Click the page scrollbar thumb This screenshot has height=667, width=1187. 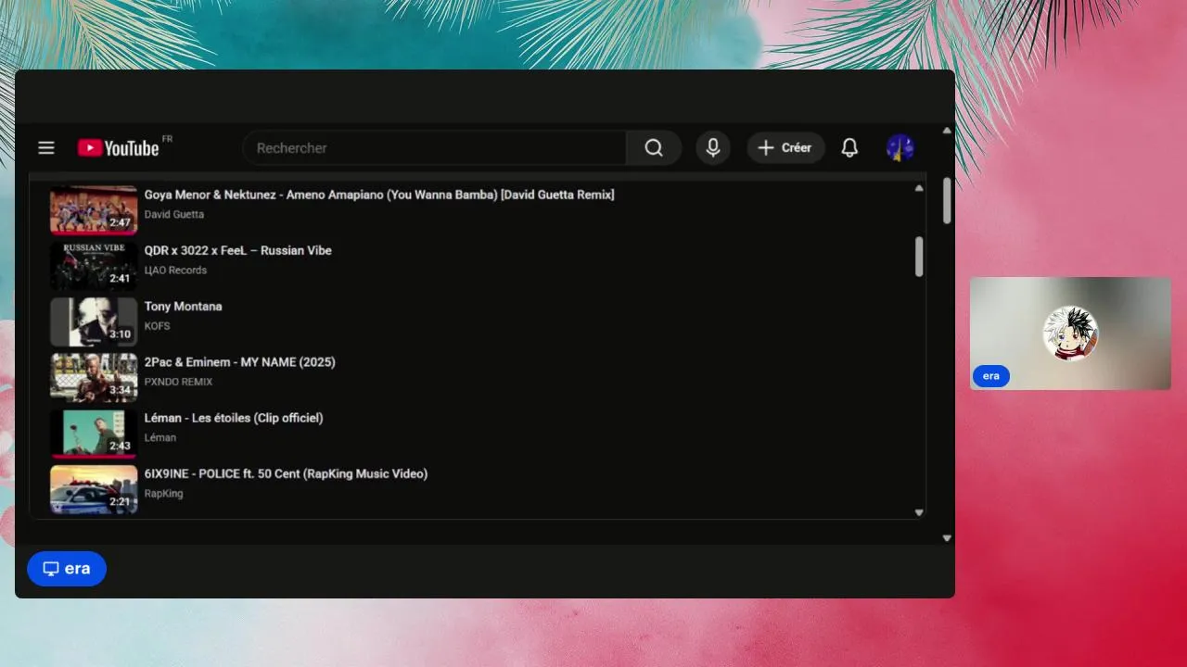947,200
